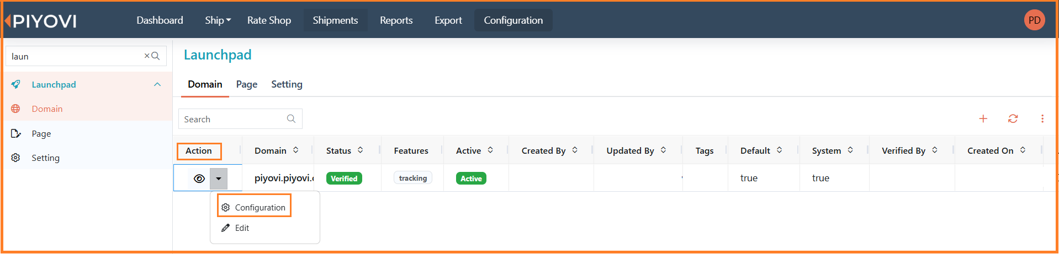Image resolution: width=1059 pixels, height=254 pixels.
Task: Open the Setting sidebar item
Action: 88,158
